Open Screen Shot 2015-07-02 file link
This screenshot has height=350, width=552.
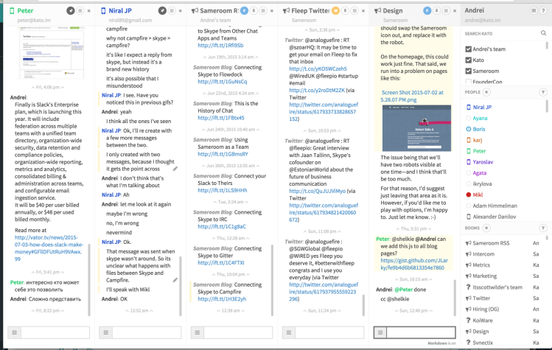[412, 96]
